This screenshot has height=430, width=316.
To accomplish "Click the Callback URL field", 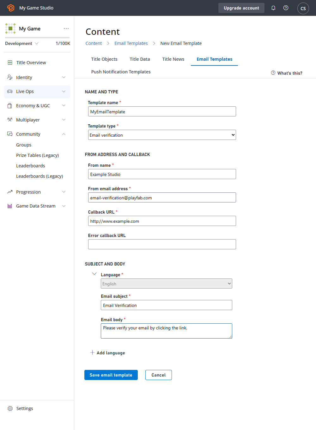I will [162, 221].
